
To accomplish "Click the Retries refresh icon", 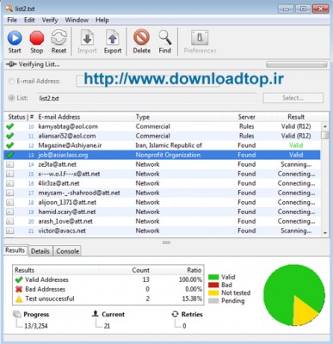I will click(176, 314).
